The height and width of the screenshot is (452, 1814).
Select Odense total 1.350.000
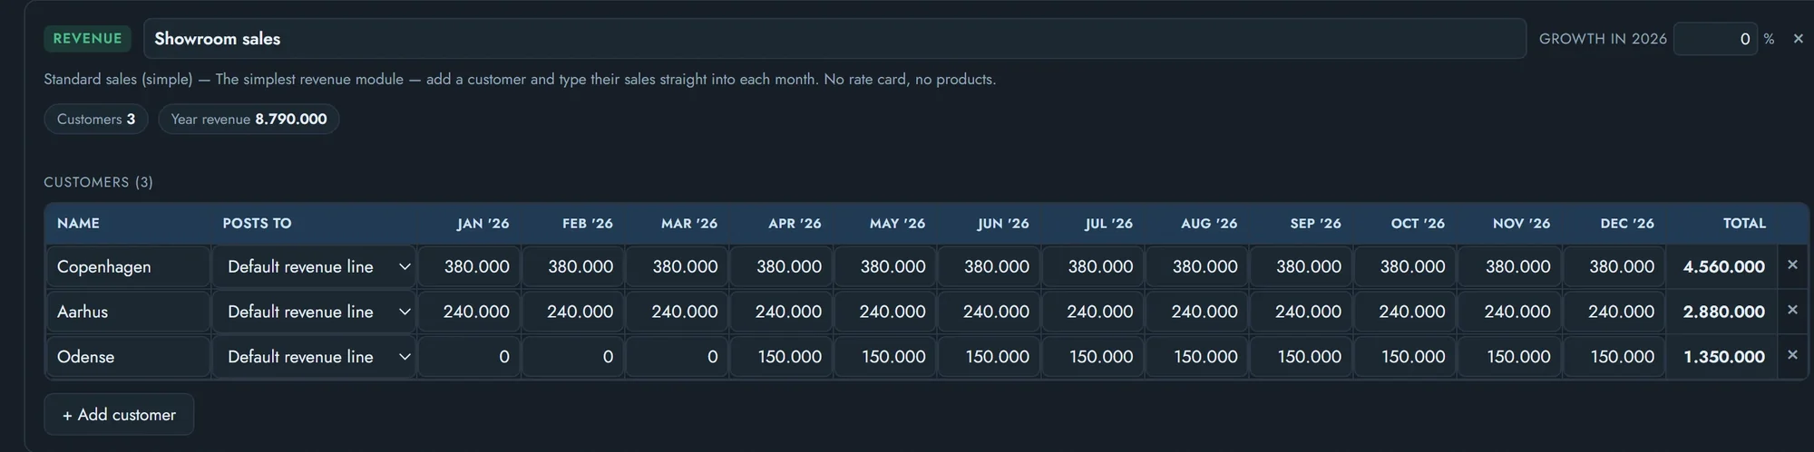coord(1723,357)
